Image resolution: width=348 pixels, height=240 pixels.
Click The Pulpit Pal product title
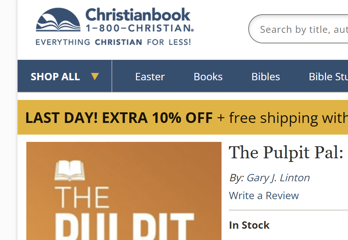pyautogui.click(x=286, y=152)
